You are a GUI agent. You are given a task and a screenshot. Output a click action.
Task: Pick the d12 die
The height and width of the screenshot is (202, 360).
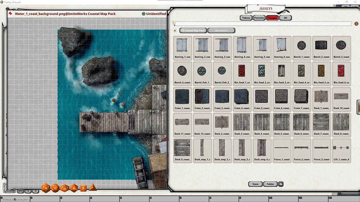coord(55,188)
